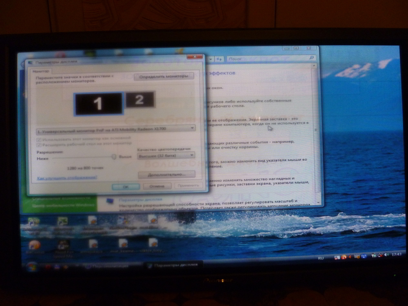Select monitor 2 icon in display arrangement

(140, 99)
